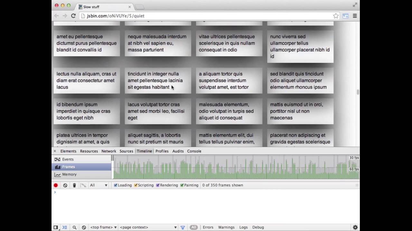Switch to the Elements panel
The height and width of the screenshot is (231, 412).
click(x=68, y=151)
